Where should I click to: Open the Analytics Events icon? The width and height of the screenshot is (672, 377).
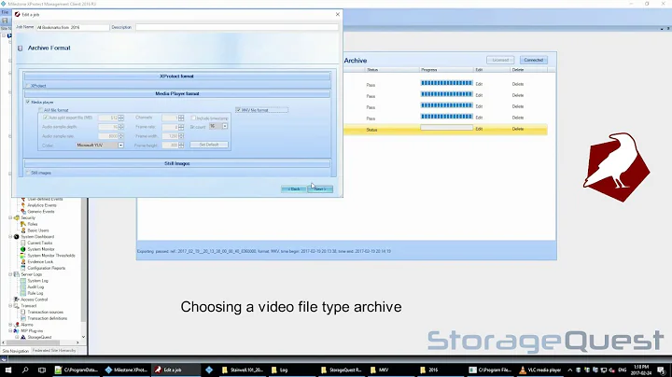coord(23,205)
